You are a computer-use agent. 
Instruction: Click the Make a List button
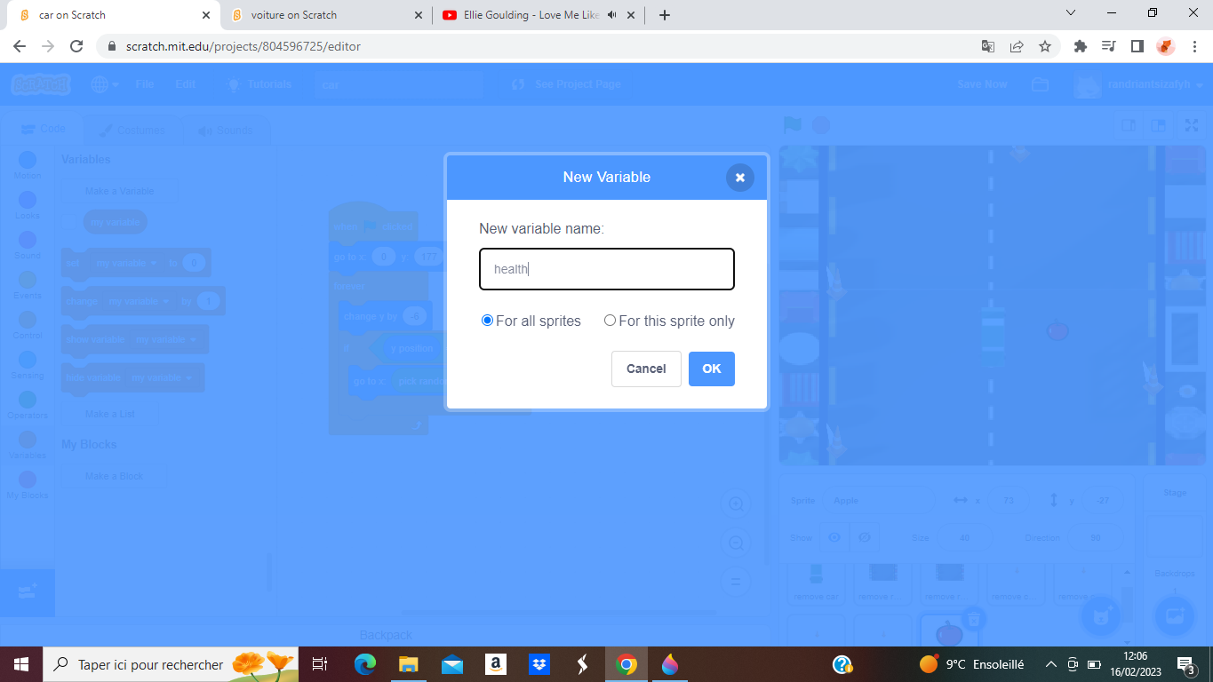click(110, 414)
